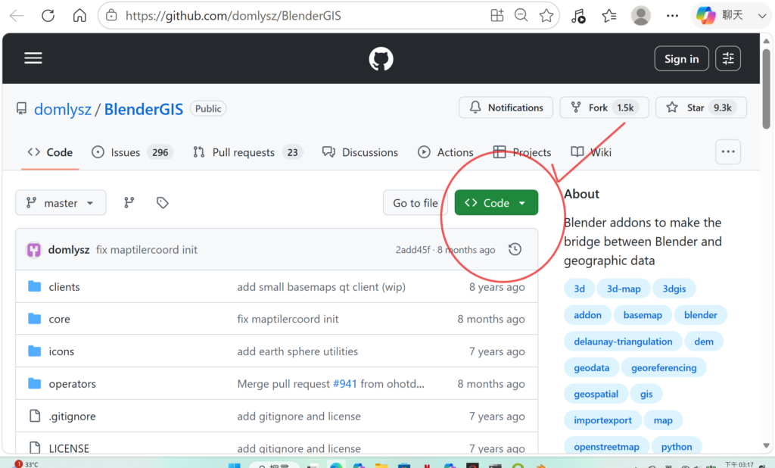The image size is (775, 468).
Task: Open commit hash 2add45f
Action: point(412,250)
